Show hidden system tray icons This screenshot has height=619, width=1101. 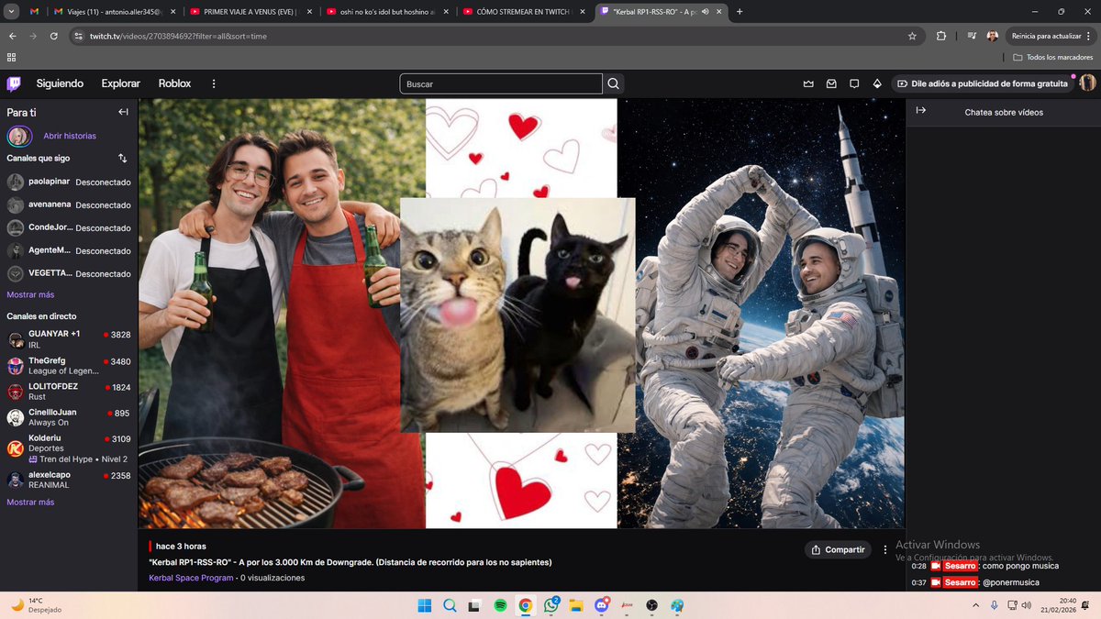[975, 605]
